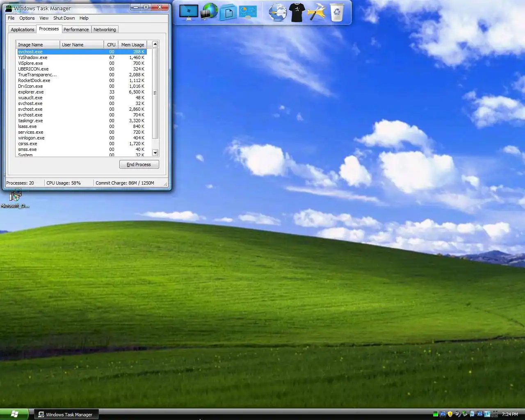Screen dimensions: 525x420
Task: Select the ViSplore.exe process
Action: pyautogui.click(x=82, y=63)
